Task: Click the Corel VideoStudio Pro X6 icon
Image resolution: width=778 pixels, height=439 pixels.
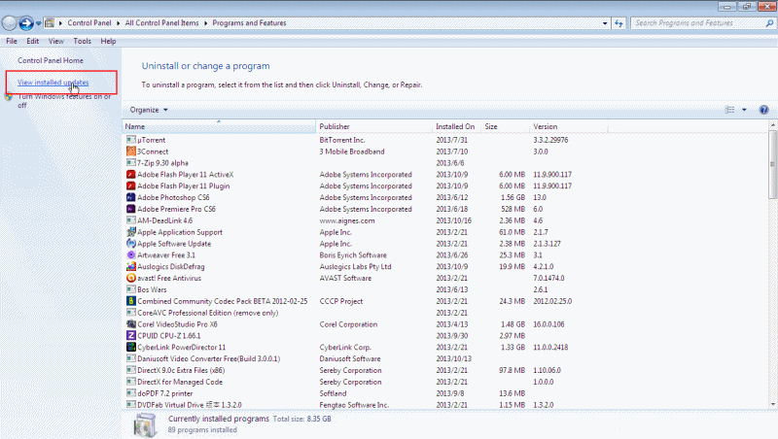Action: (131, 324)
